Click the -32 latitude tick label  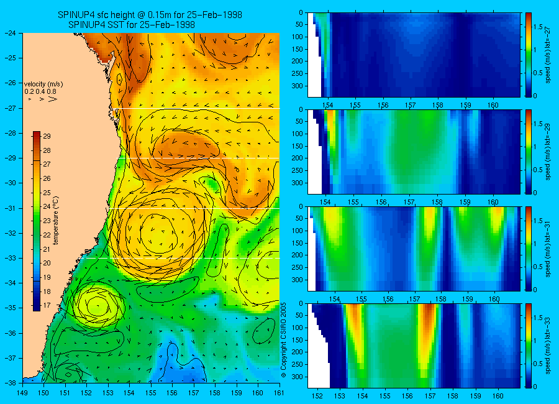tap(9, 233)
